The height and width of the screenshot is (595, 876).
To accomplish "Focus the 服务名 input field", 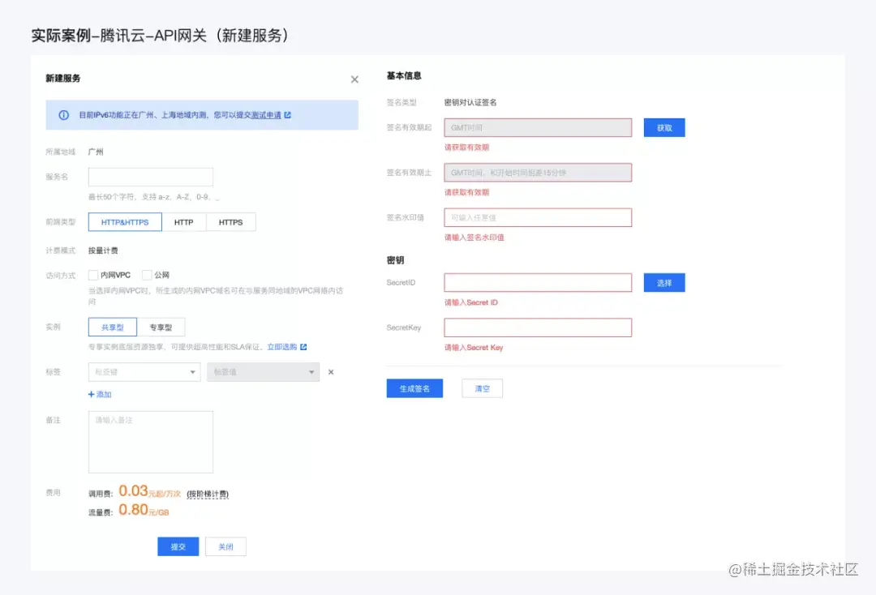I will 150,177.
